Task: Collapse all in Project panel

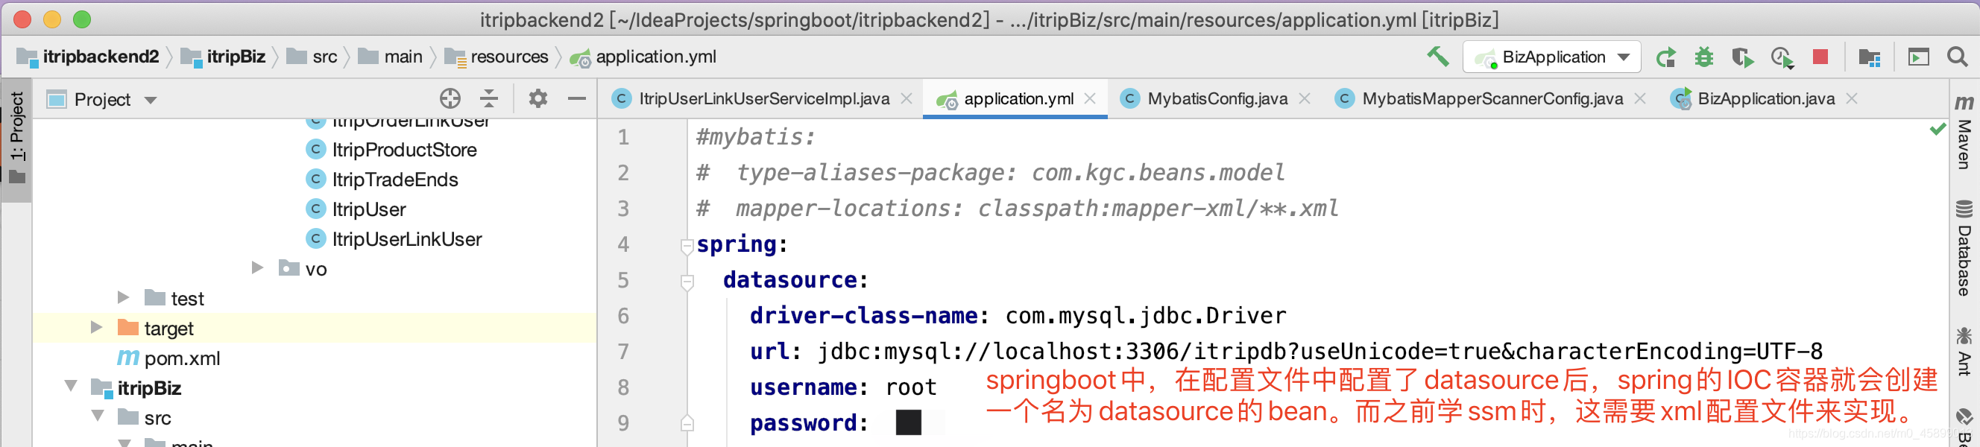Action: 489,98
